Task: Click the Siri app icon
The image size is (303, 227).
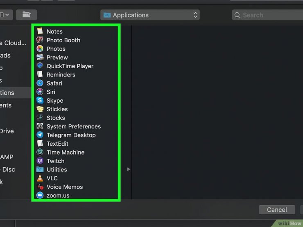Action: coord(40,92)
